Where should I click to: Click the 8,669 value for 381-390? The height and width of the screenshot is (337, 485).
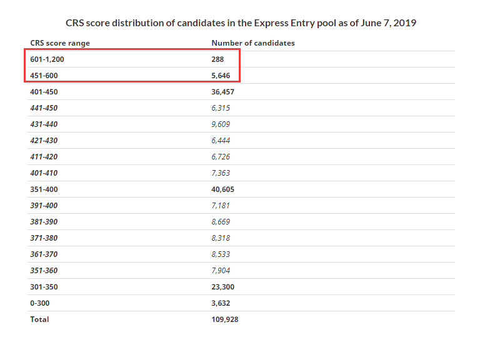[x=221, y=221]
